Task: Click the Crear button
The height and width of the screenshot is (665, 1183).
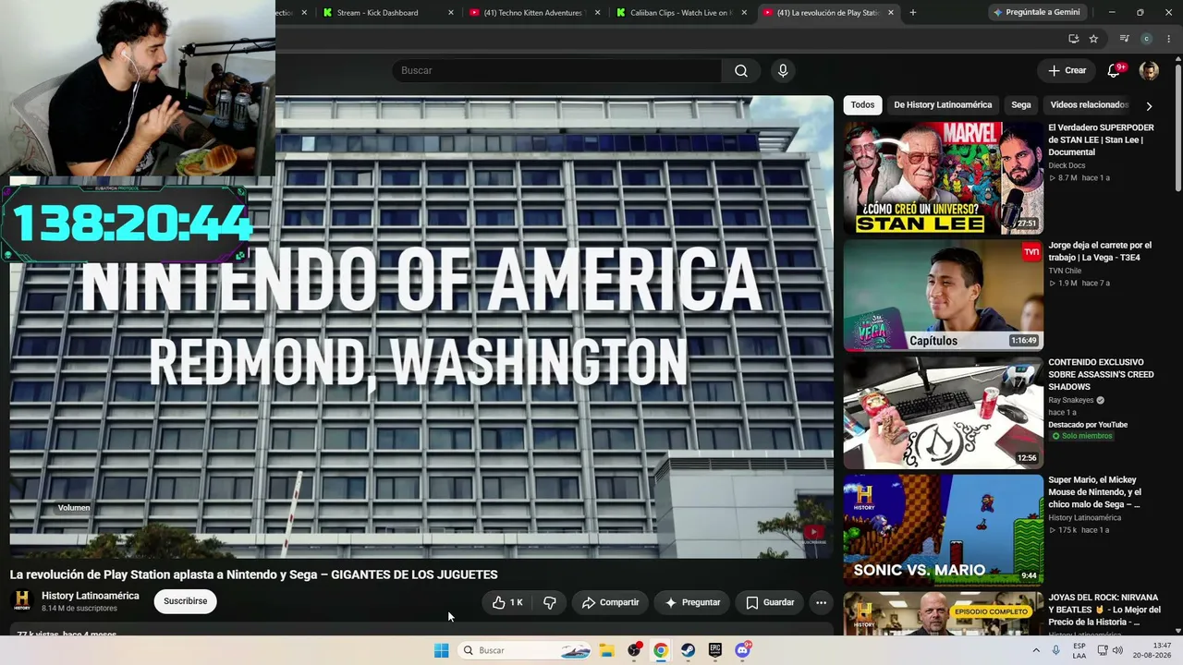Action: click(1067, 70)
